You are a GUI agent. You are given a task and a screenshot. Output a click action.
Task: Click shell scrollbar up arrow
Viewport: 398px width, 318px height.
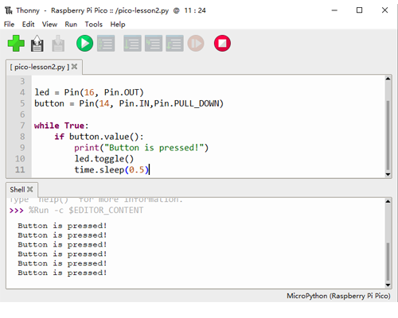pos(388,201)
